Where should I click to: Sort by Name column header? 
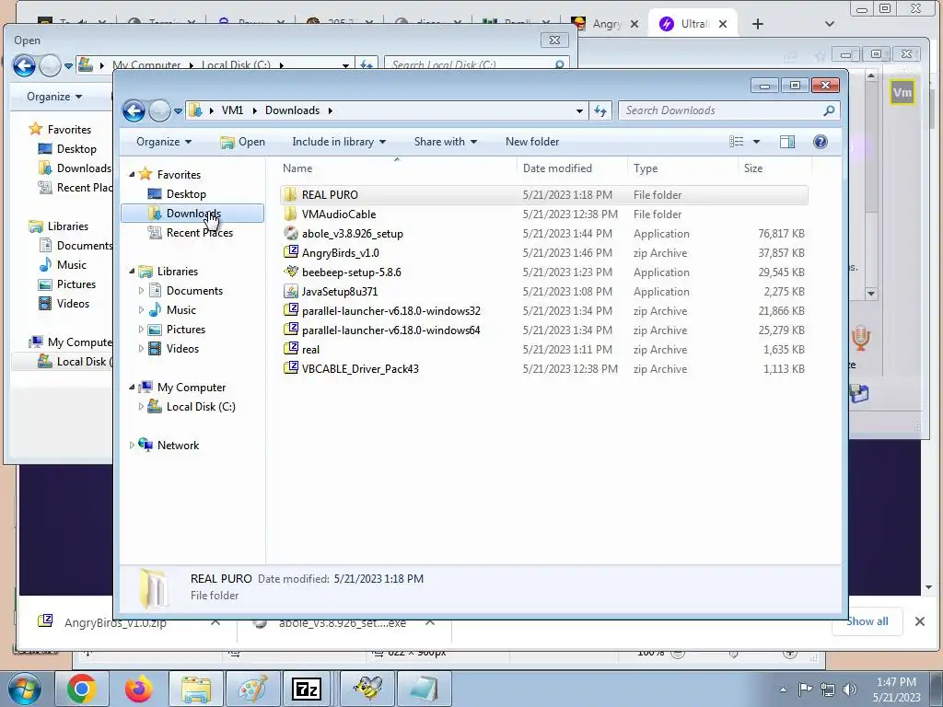click(x=397, y=168)
